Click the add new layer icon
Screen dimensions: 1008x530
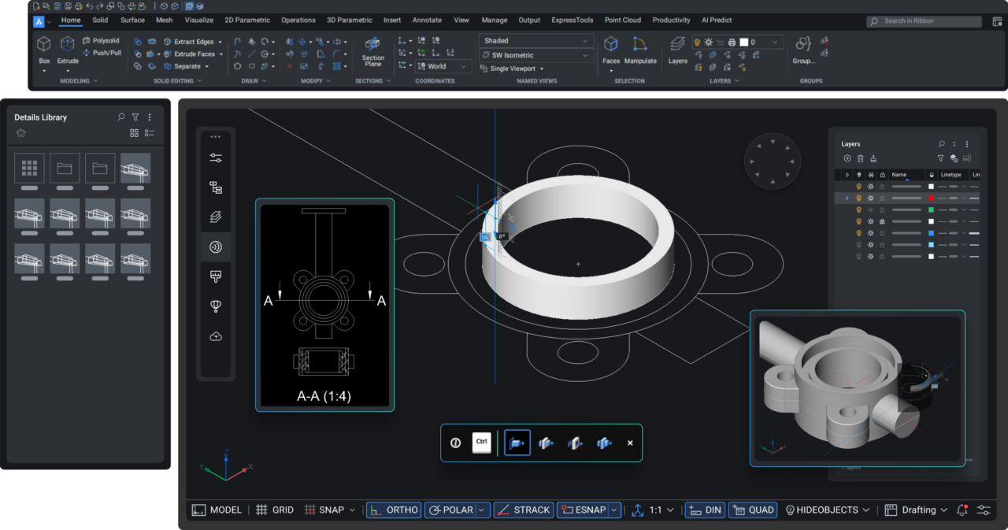pos(847,158)
